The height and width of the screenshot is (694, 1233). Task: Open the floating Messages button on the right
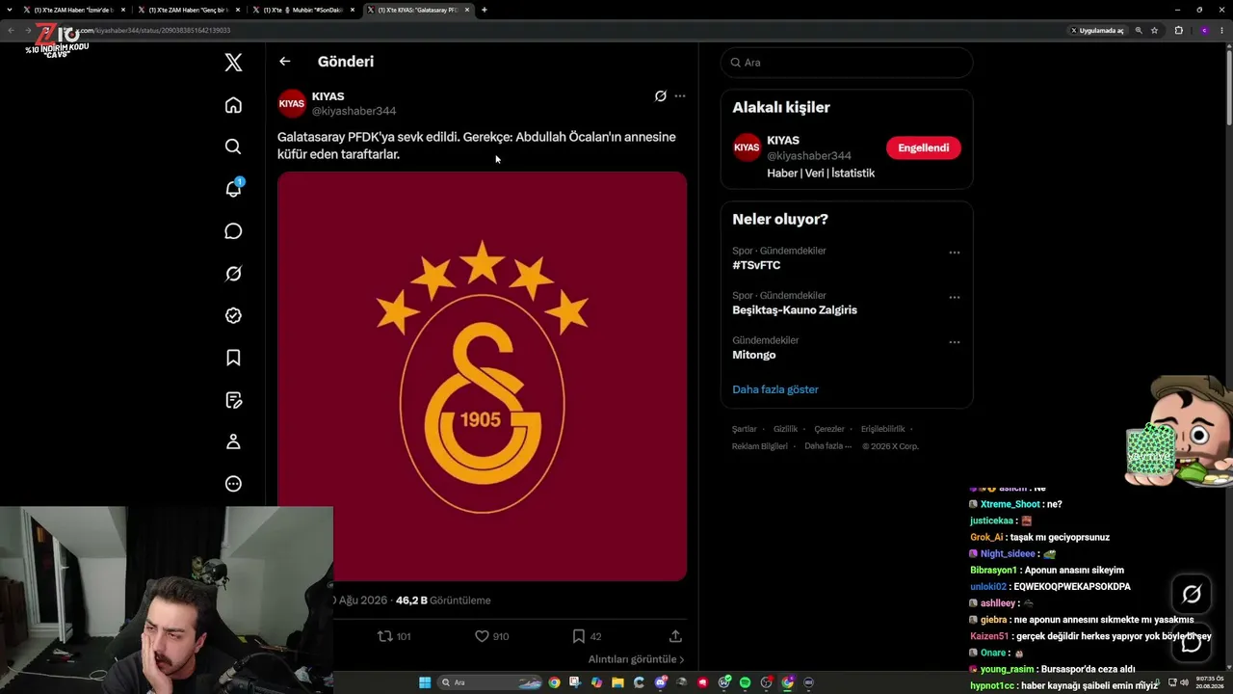click(1192, 643)
